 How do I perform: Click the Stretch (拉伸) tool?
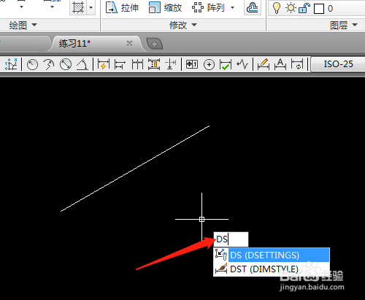click(122, 8)
